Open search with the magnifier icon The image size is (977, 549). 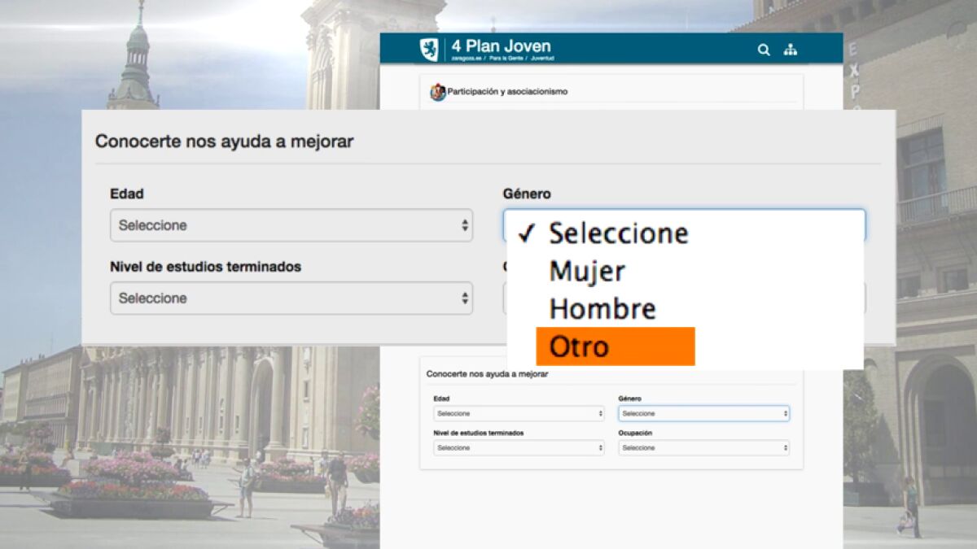[x=764, y=50]
